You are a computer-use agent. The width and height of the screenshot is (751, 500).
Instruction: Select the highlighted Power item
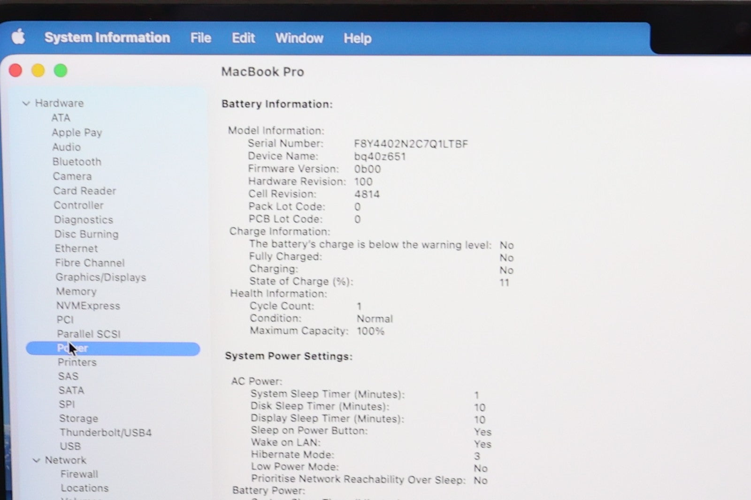pyautogui.click(x=113, y=348)
